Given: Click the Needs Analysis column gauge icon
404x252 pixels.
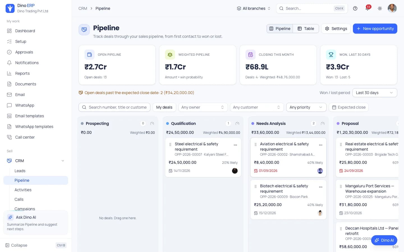Looking at the screenshot, I should 323,123.
